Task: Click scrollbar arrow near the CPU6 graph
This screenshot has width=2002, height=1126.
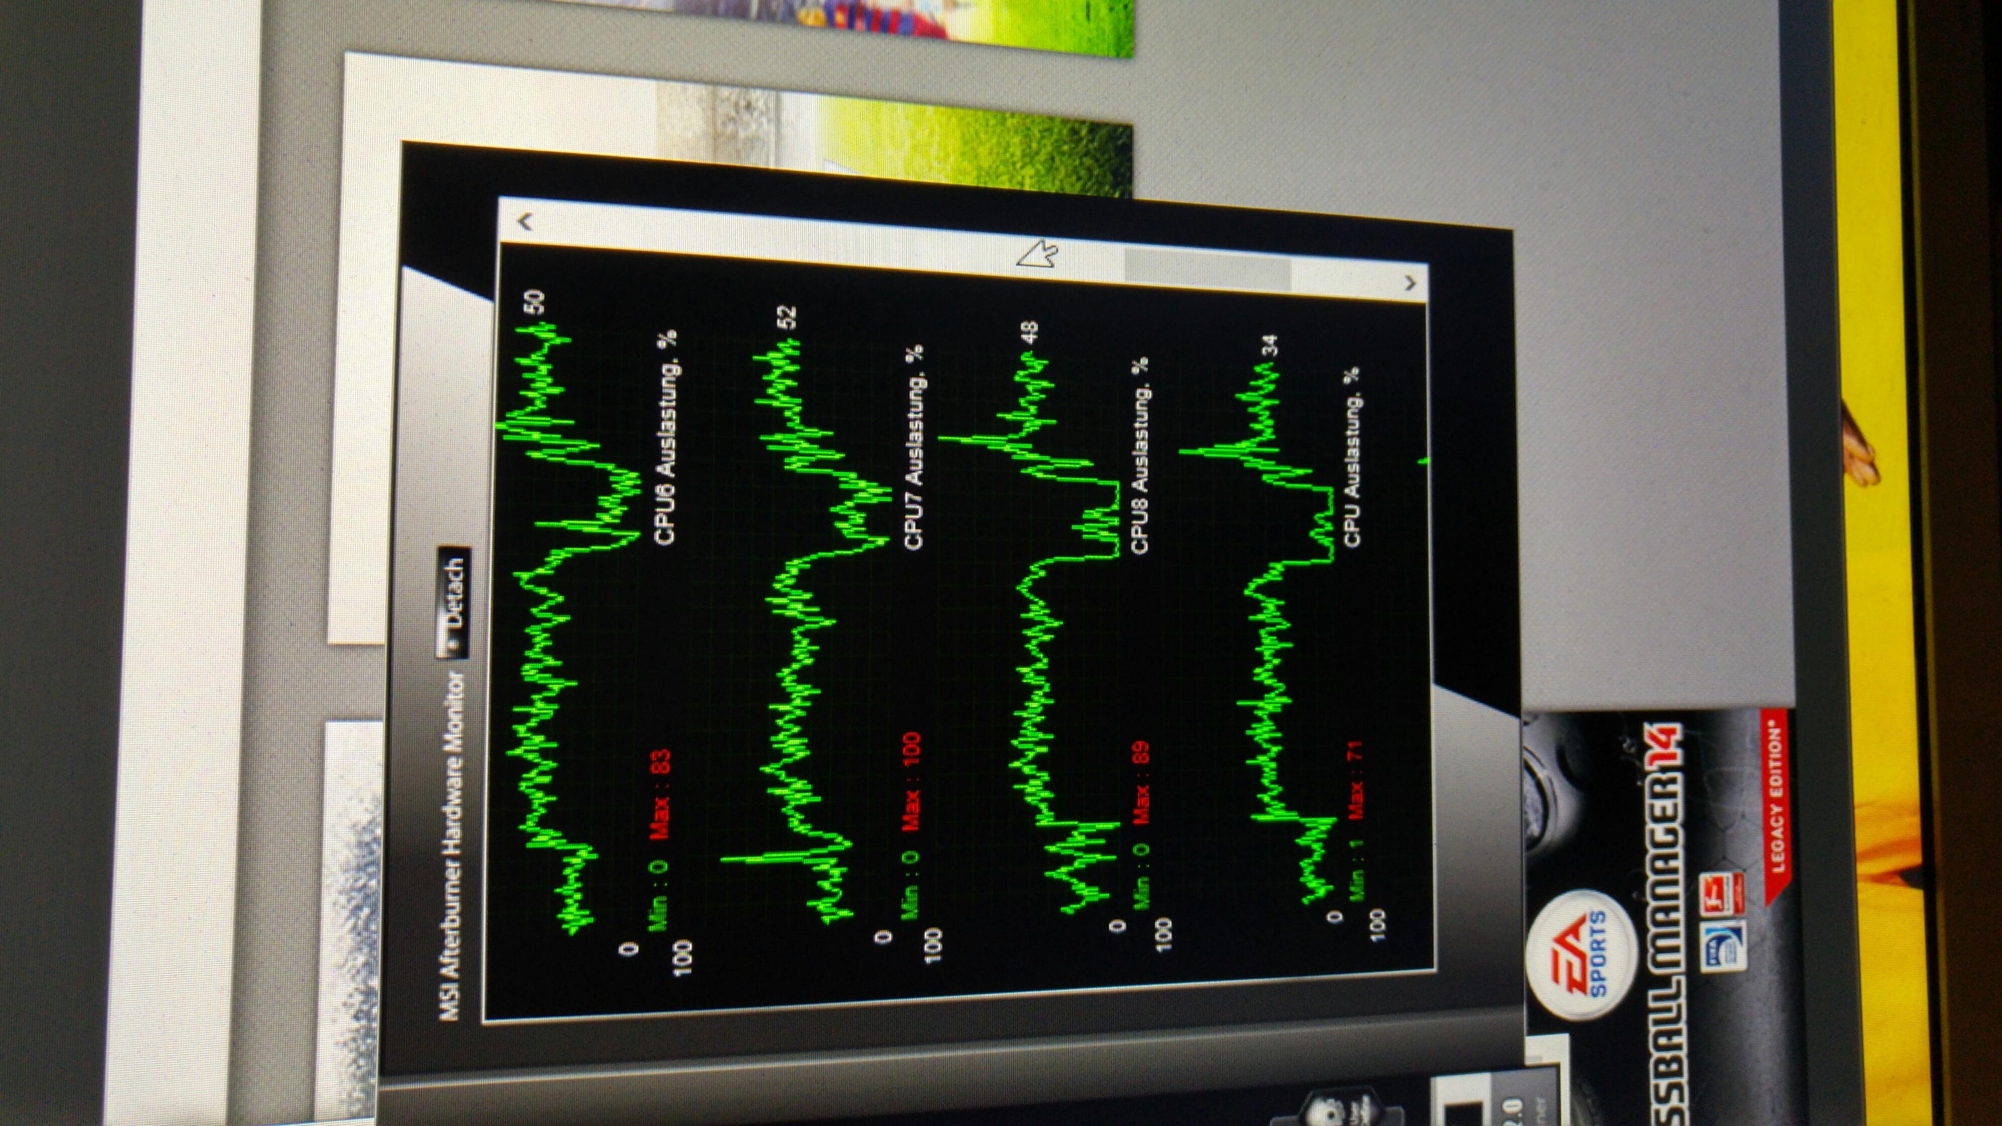Action: pos(525,222)
